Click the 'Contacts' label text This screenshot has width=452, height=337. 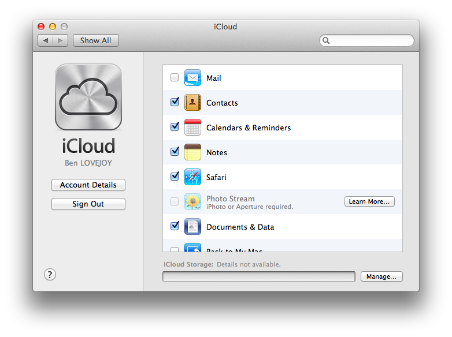tap(222, 103)
